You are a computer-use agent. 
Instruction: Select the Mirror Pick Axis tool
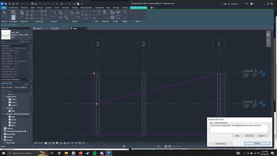72,12
